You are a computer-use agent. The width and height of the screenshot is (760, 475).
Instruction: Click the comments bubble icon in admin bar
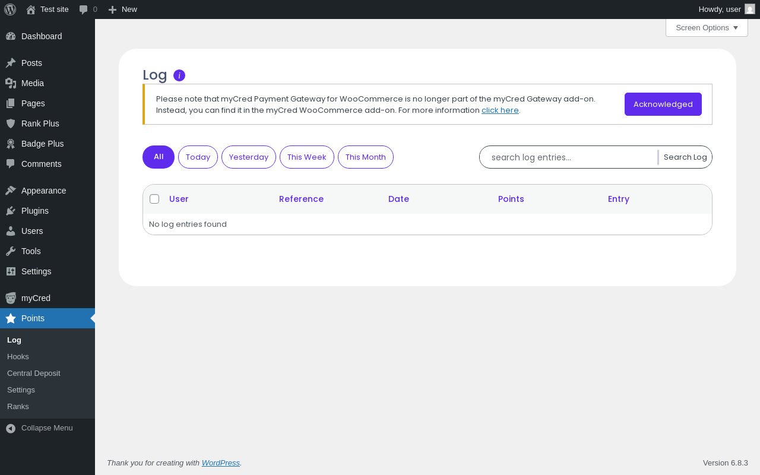coord(84,9)
